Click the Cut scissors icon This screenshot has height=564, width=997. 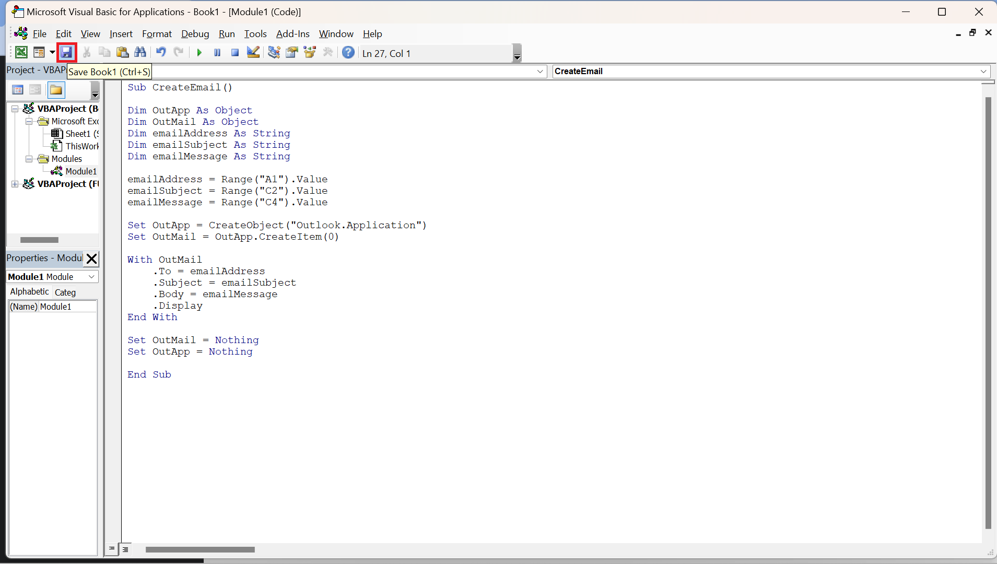[87, 52]
